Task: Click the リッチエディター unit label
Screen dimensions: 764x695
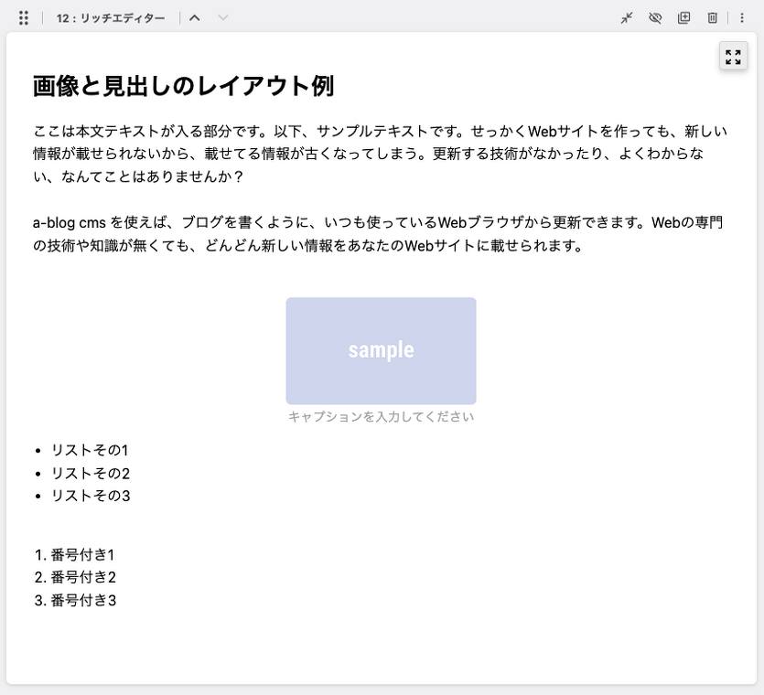Action: pyautogui.click(x=111, y=18)
